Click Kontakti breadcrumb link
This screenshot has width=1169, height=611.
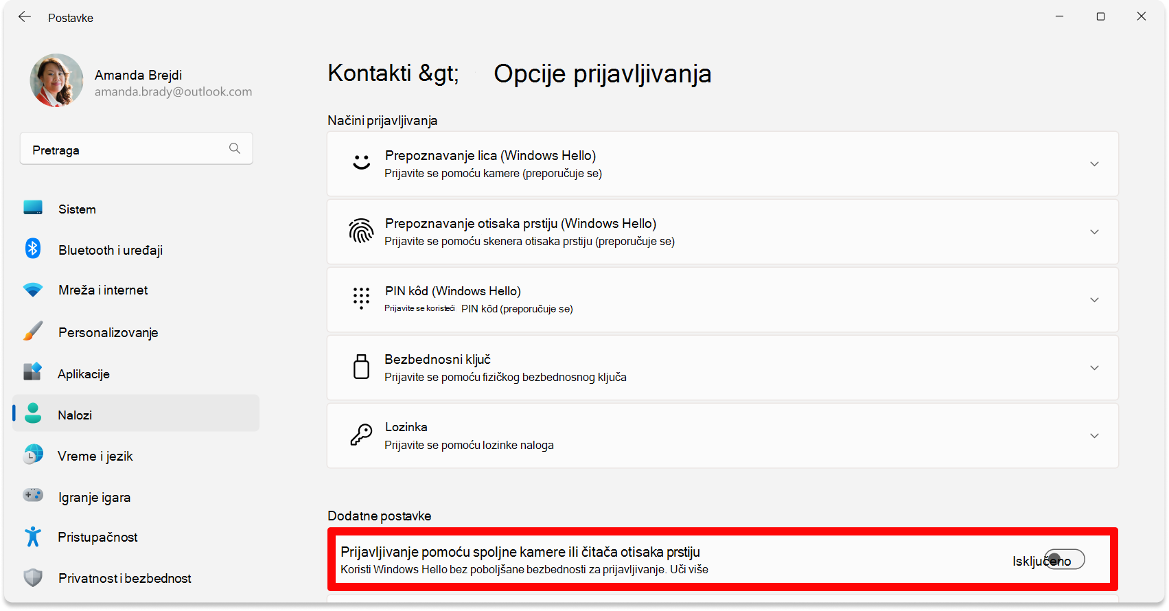pyautogui.click(x=393, y=73)
